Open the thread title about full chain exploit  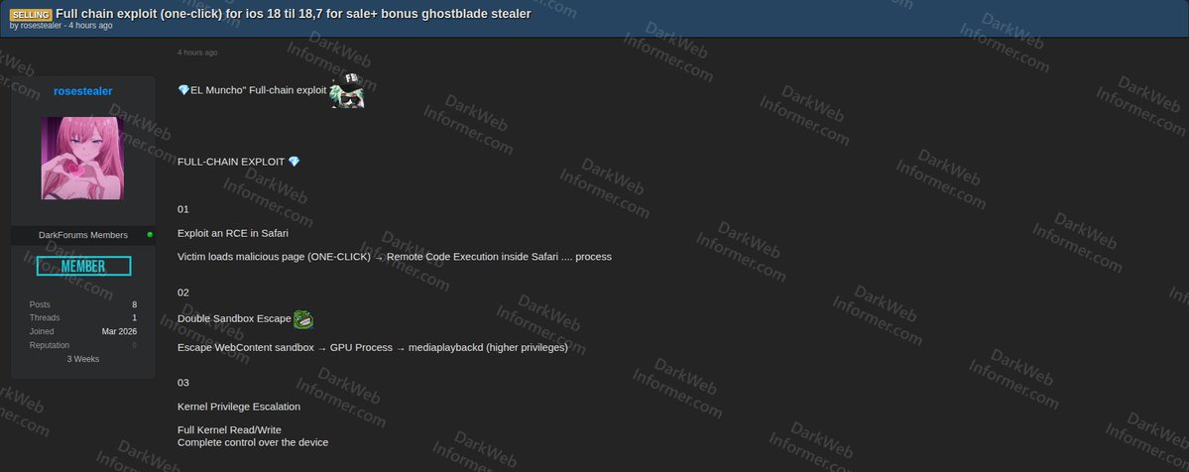pyautogui.click(x=293, y=14)
